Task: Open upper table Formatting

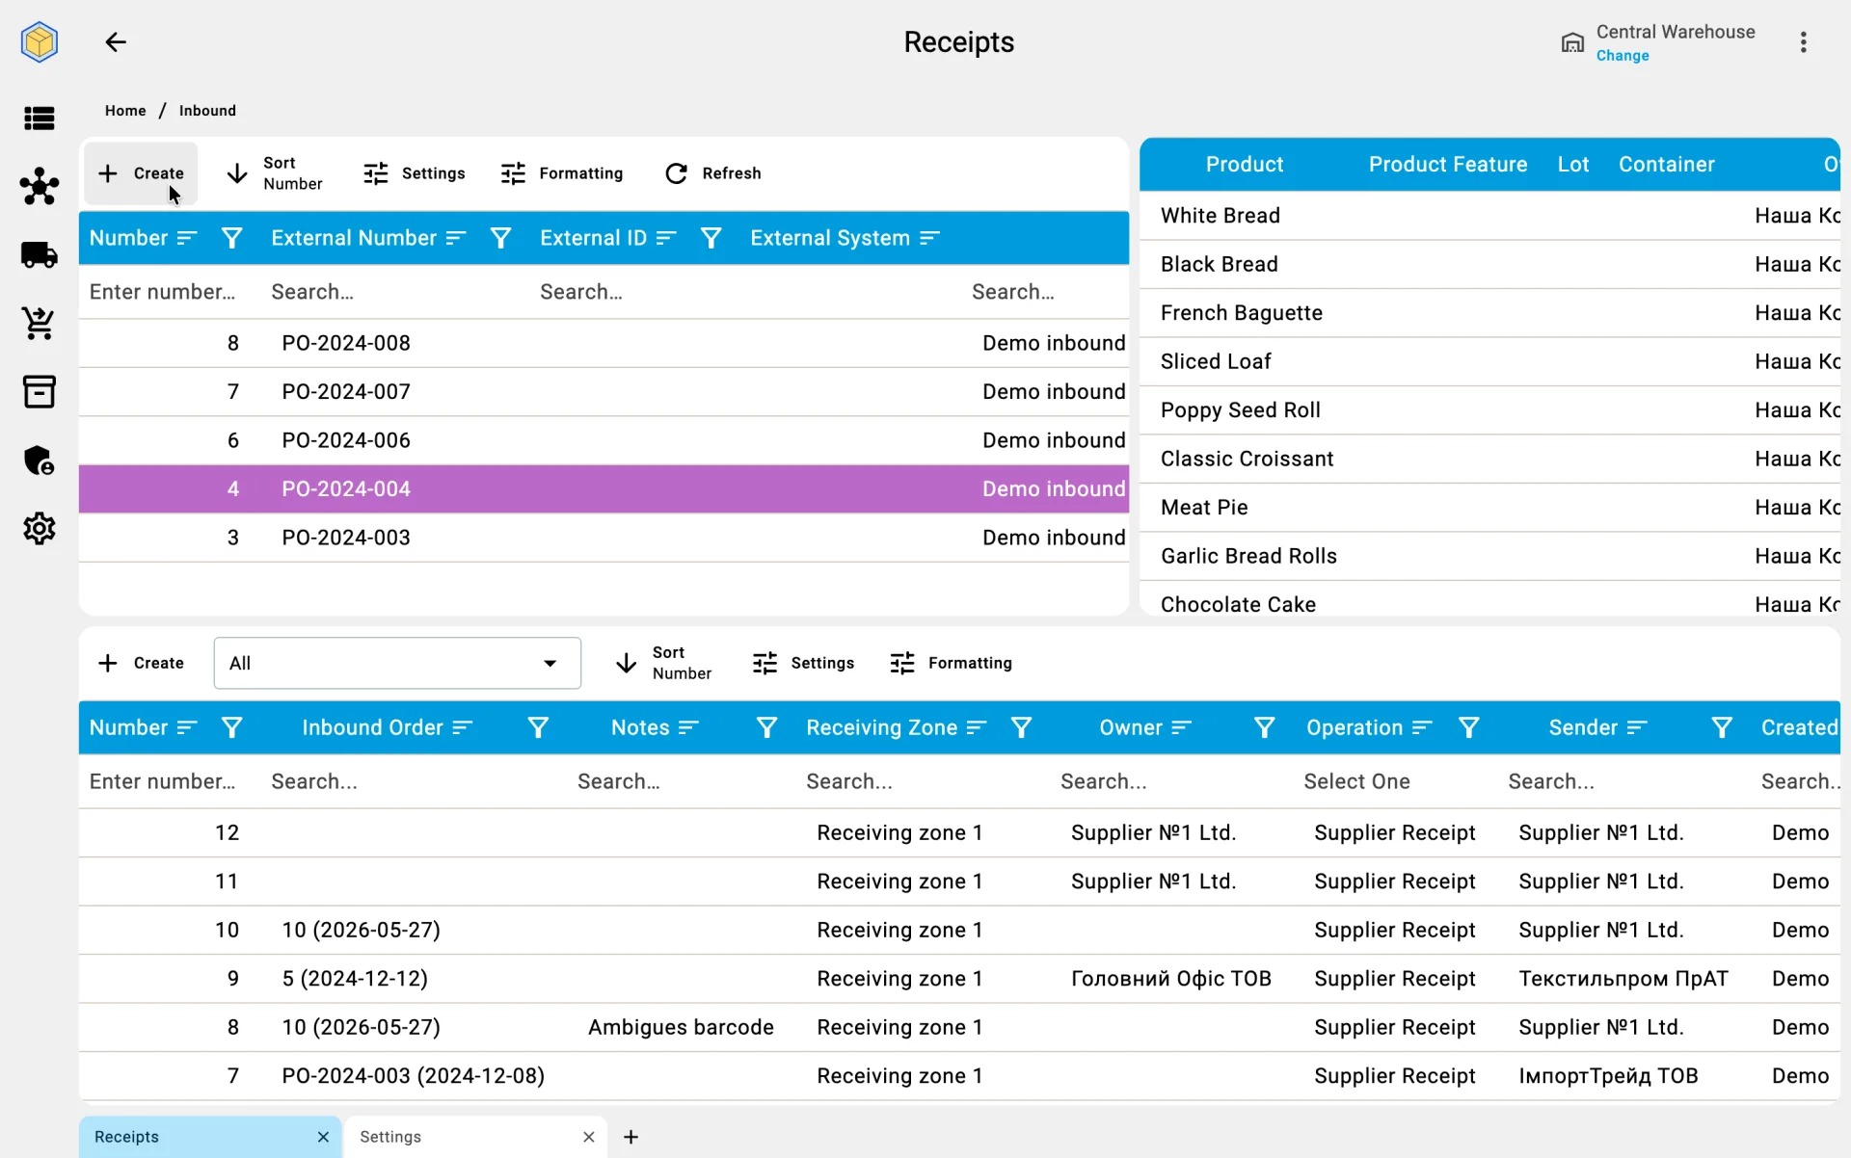Action: tap(562, 173)
